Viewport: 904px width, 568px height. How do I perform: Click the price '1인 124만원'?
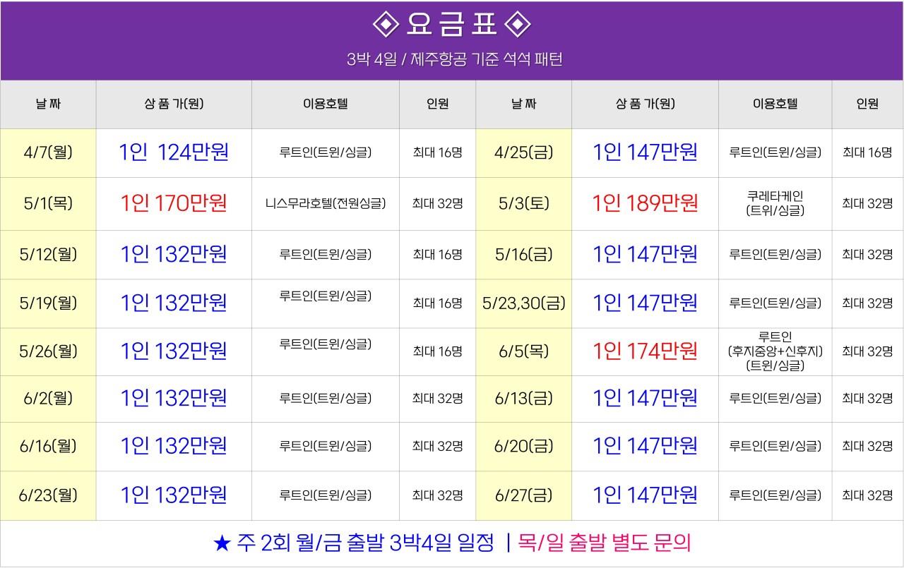[x=174, y=152]
